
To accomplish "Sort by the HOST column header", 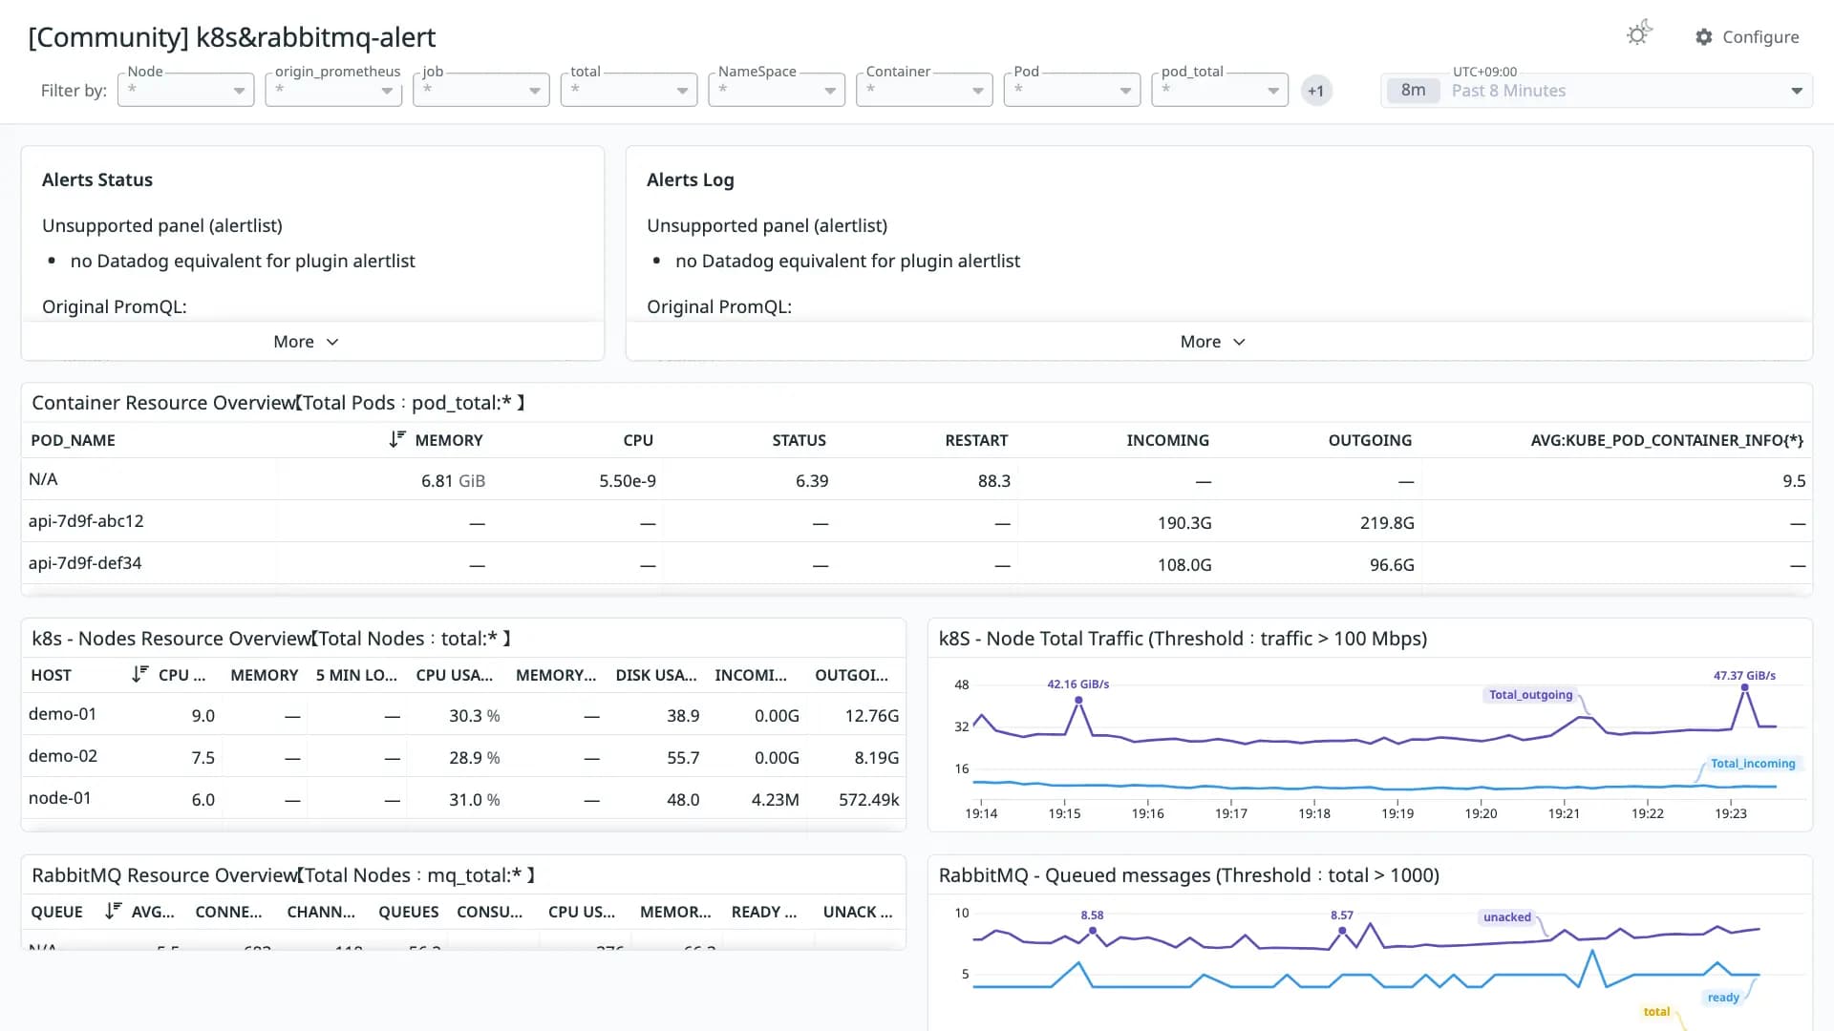I will click(x=51, y=675).
